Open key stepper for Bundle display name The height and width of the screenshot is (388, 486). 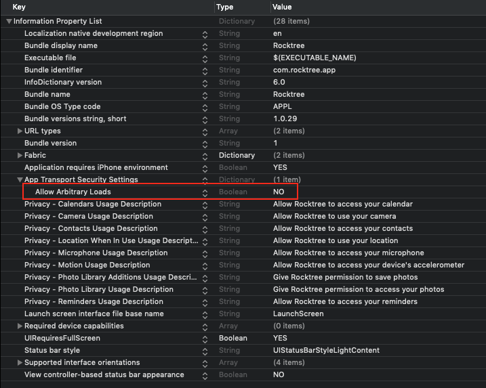[x=205, y=47]
